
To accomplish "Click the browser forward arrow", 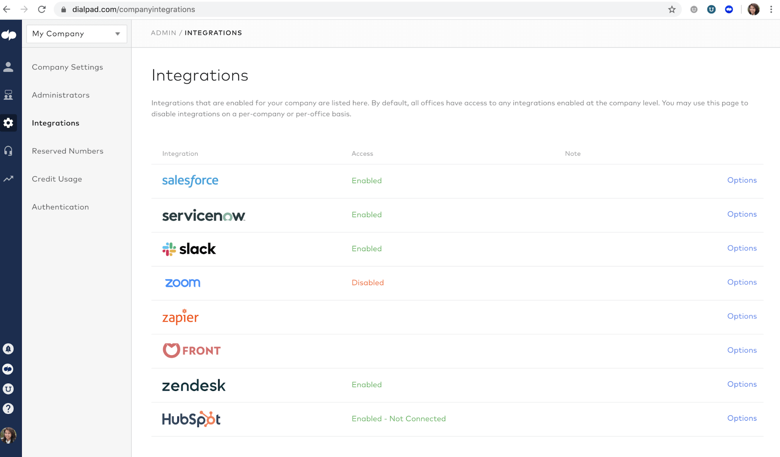I will pyautogui.click(x=24, y=9).
